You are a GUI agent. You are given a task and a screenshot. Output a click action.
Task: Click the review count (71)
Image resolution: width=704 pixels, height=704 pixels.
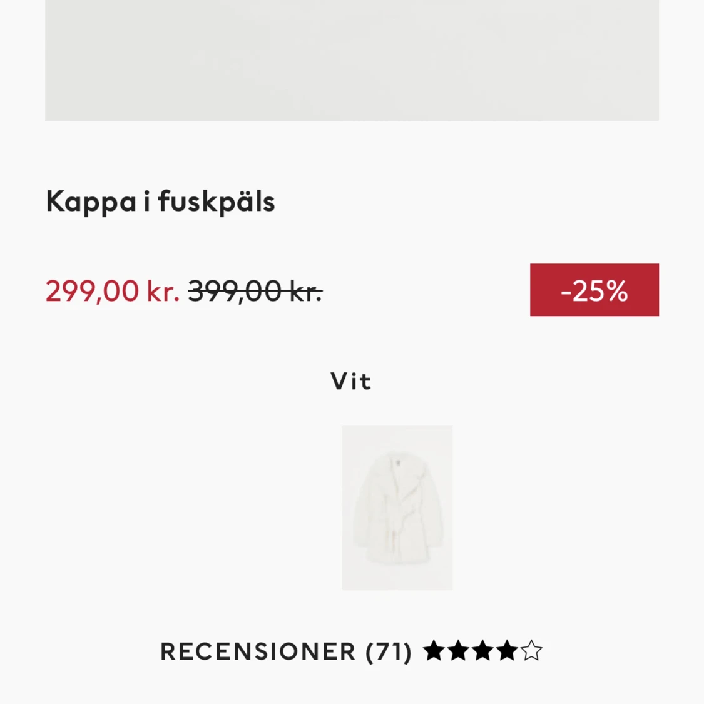pos(389,651)
